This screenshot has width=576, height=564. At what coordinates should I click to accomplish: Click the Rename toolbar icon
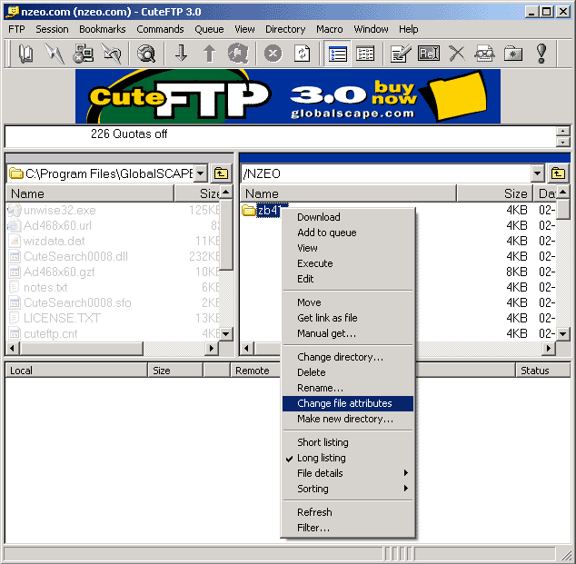(428, 54)
